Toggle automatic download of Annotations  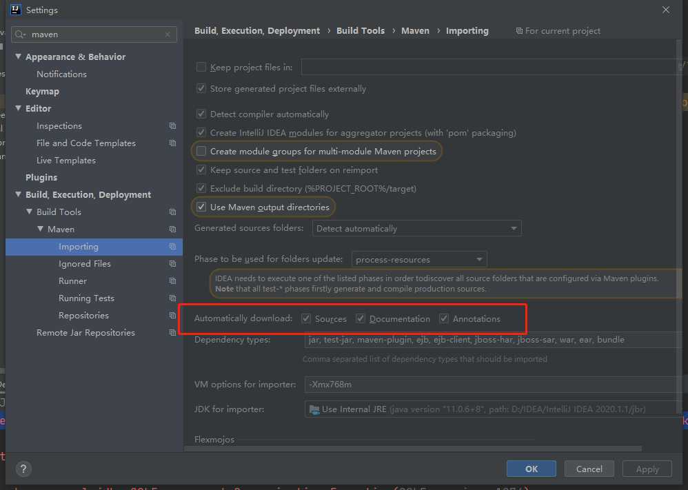(443, 318)
